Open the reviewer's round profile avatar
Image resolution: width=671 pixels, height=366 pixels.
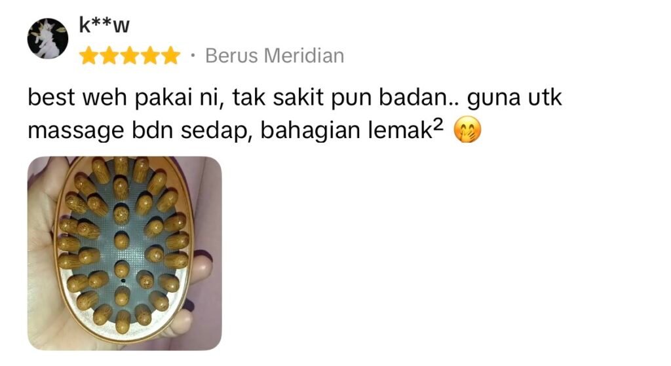[47, 39]
